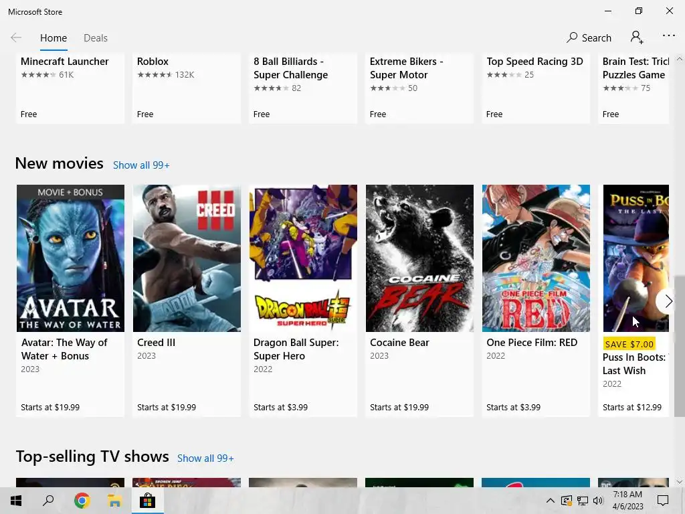Click scrollbar down arrow
Screen dimensions: 685x514
click(x=680, y=482)
